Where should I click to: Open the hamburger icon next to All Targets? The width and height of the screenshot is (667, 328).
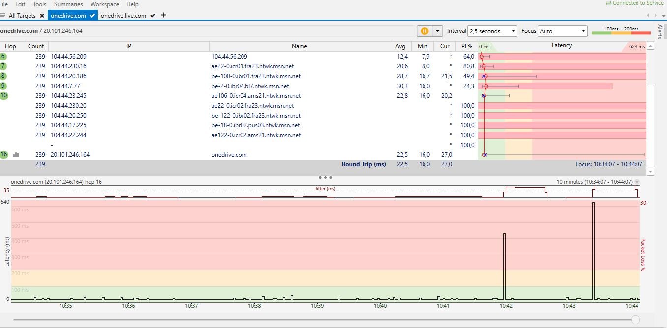point(3,16)
